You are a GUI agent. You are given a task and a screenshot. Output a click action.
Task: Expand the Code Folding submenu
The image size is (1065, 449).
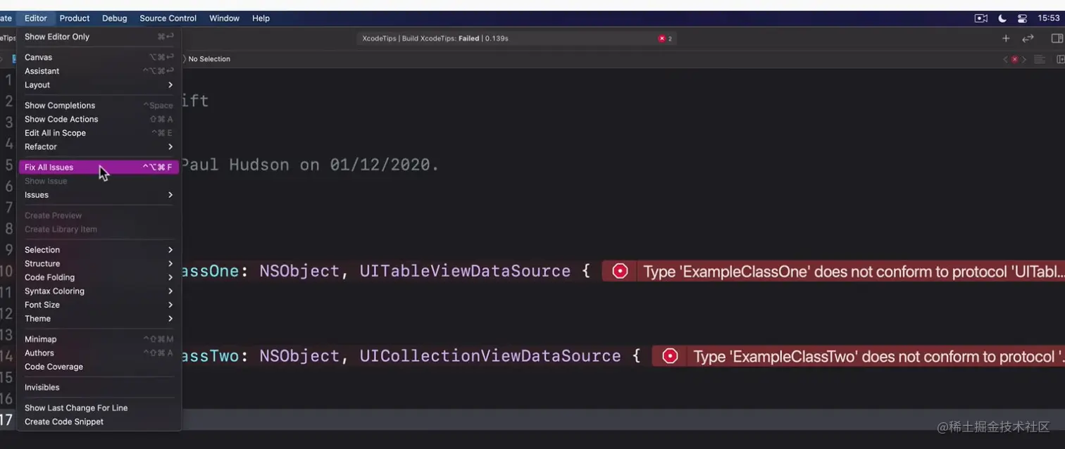pos(99,277)
